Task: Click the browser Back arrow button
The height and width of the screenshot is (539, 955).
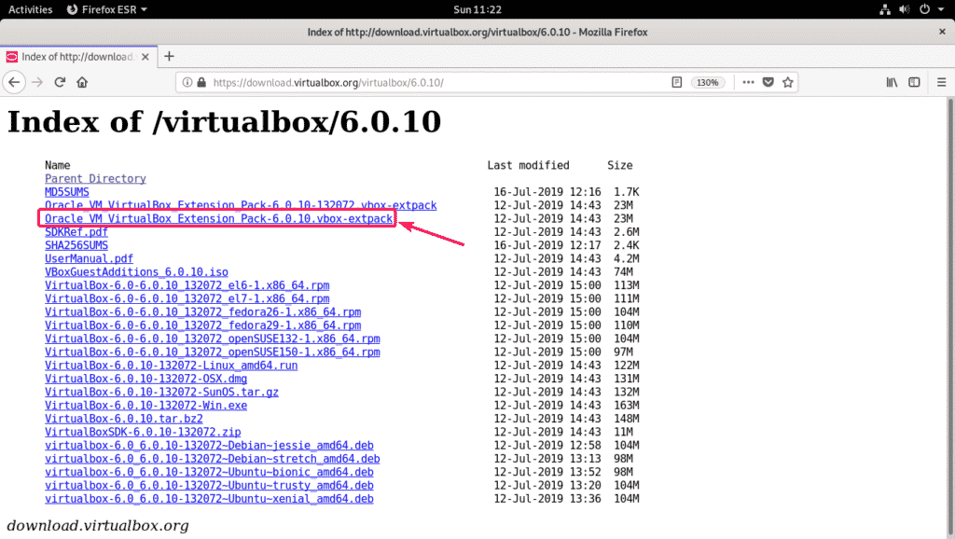Action: (14, 82)
